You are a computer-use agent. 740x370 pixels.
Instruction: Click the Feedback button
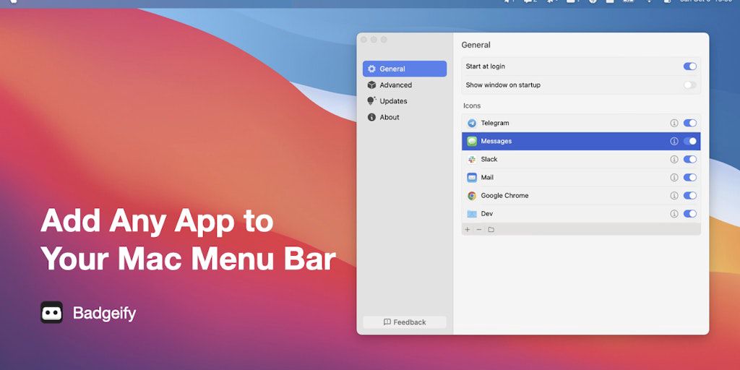pyautogui.click(x=405, y=322)
